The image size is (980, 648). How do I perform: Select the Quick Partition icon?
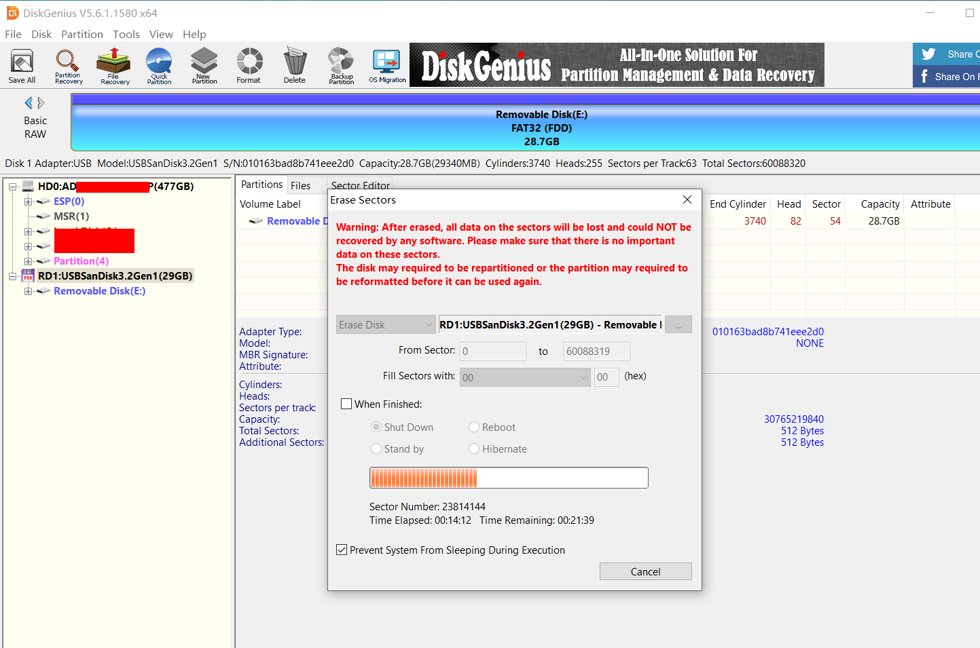pyautogui.click(x=159, y=66)
